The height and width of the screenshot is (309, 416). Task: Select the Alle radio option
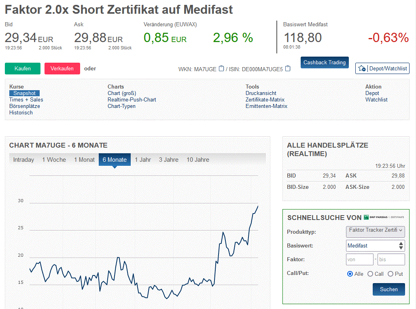coord(350,274)
